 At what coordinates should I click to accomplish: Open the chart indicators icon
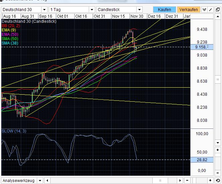pos(204,10)
